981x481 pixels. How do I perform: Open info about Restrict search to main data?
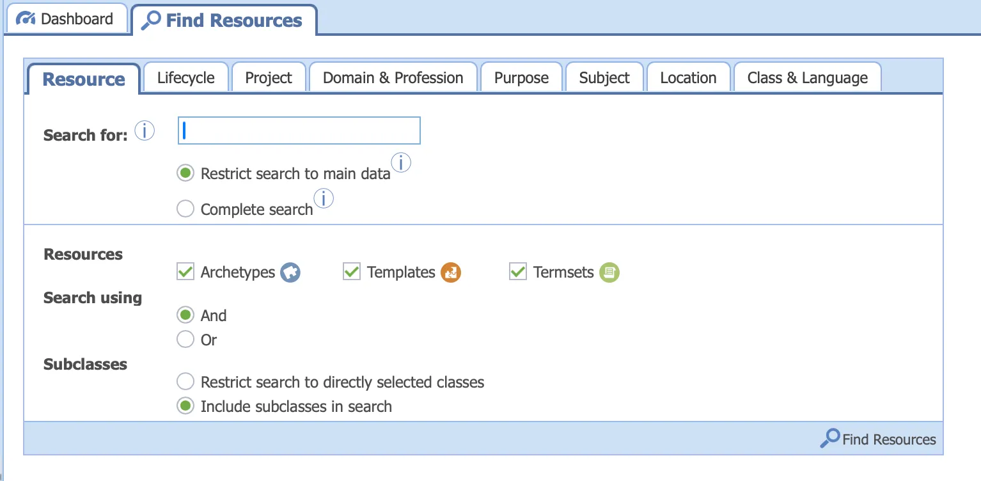[x=402, y=162]
